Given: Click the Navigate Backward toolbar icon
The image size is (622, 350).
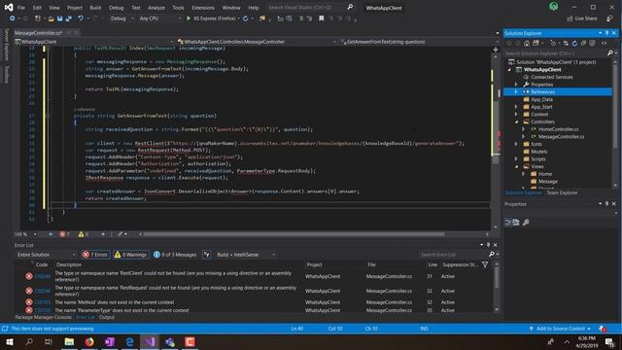Looking at the screenshot, I should tap(12, 18).
